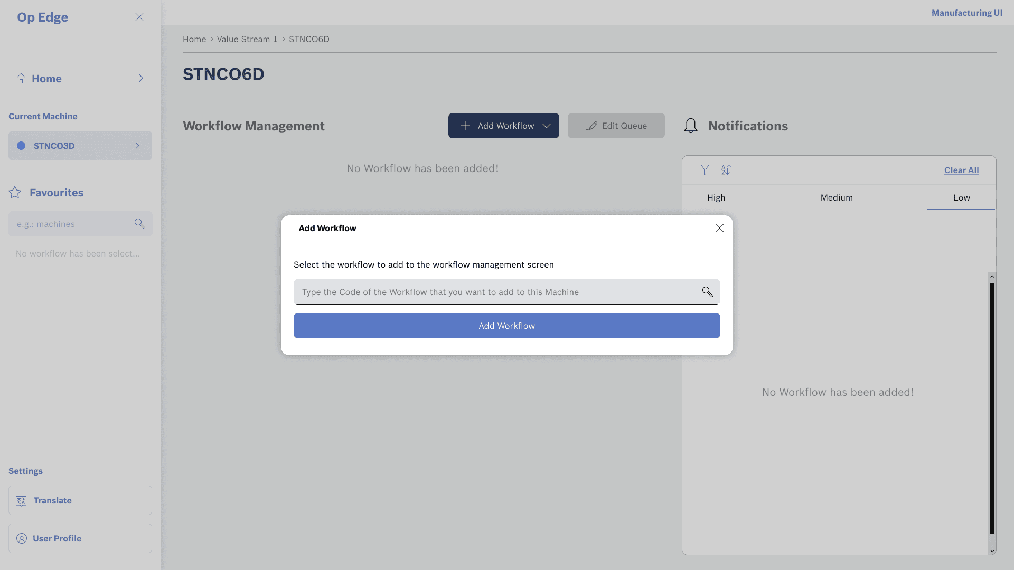Click the sort icon in Notifications panel
The width and height of the screenshot is (1014, 570).
pyautogui.click(x=726, y=170)
